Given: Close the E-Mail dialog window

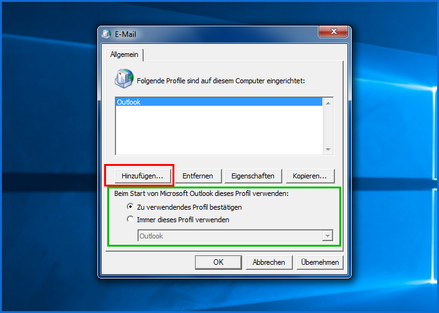Looking at the screenshot, I should pos(333,31).
